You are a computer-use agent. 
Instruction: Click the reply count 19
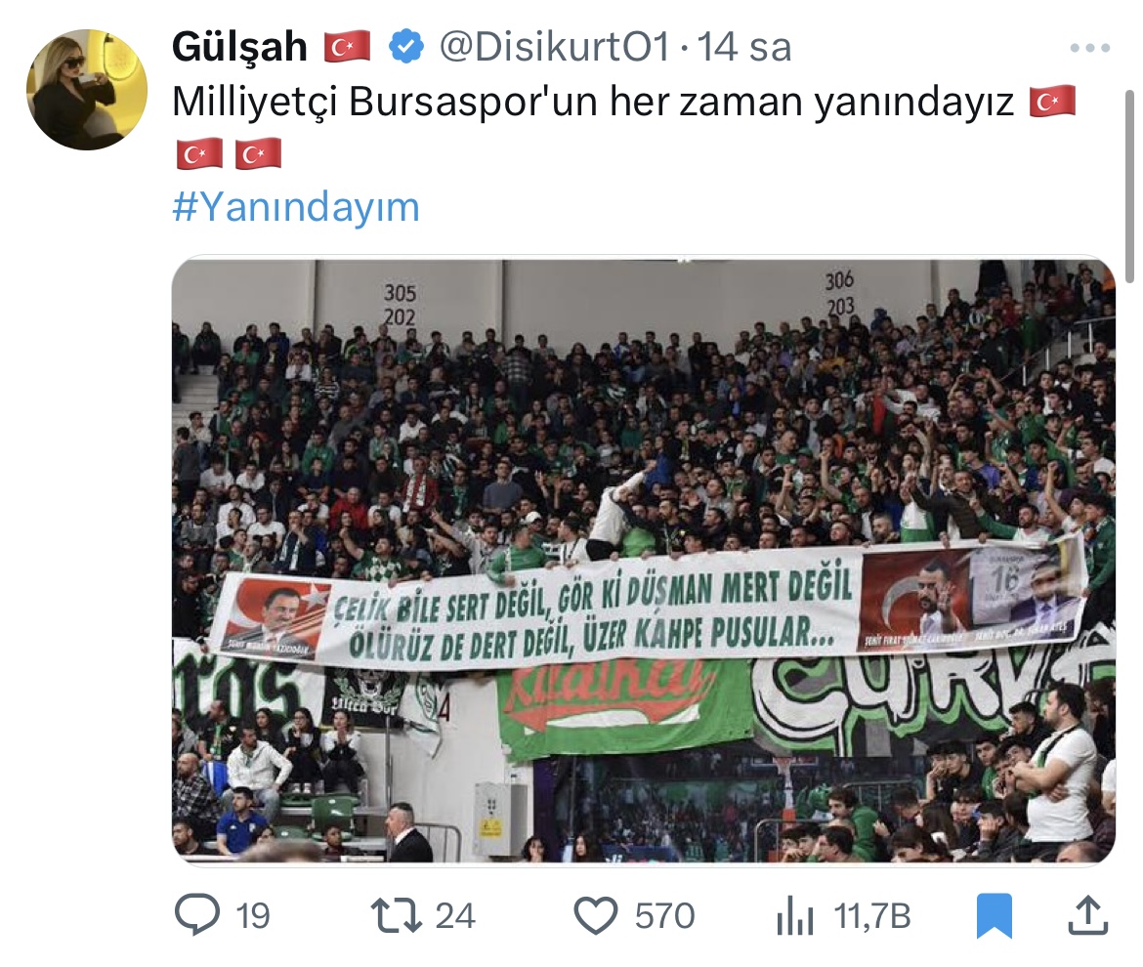pos(253,916)
